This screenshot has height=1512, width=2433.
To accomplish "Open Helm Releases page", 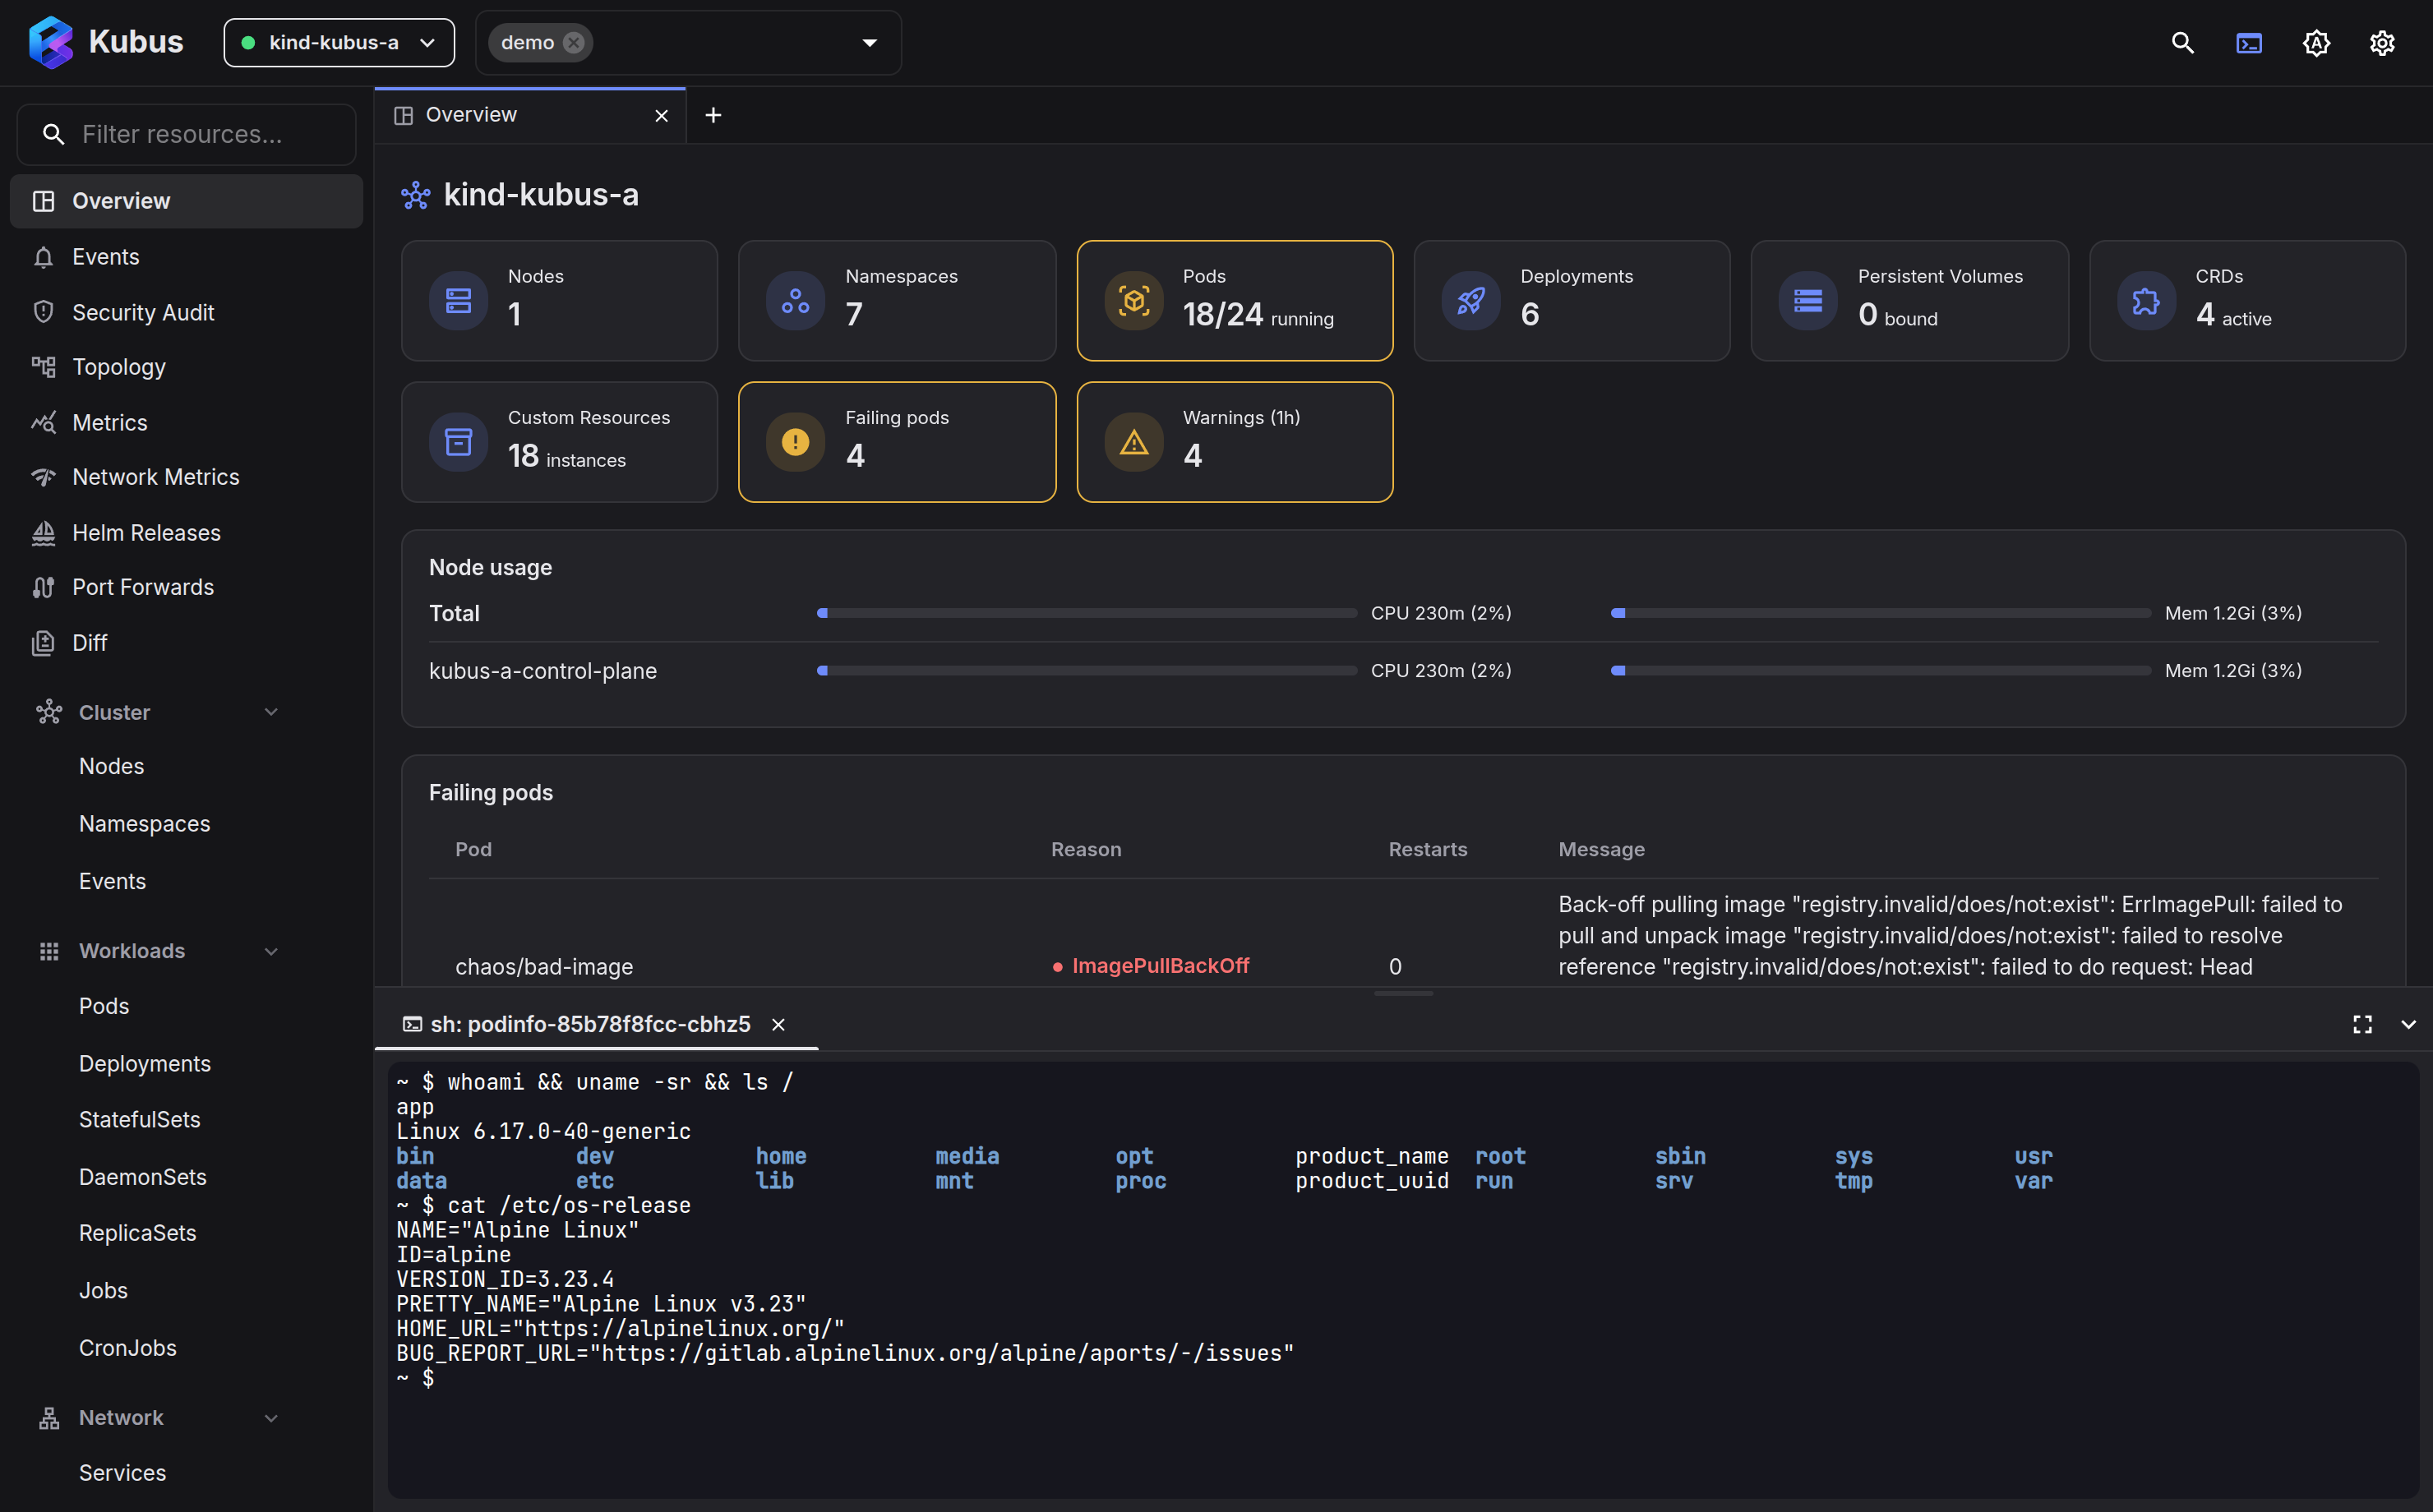I will [187, 533].
